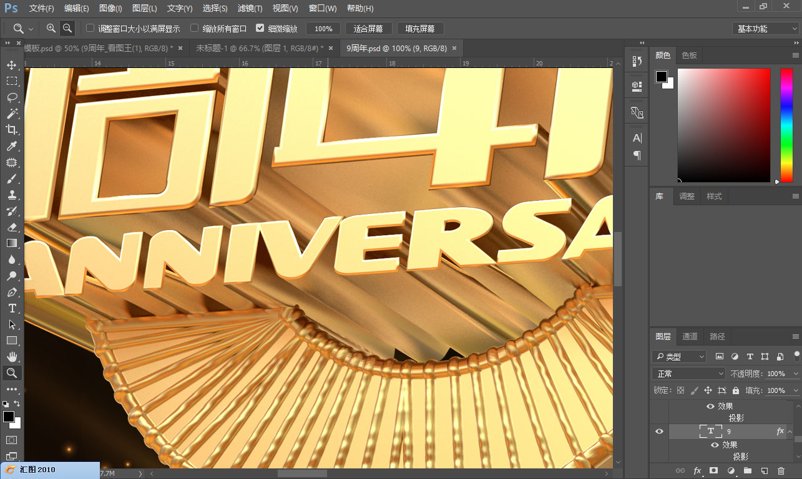The width and height of the screenshot is (802, 479).
Task: Open the 填充 slider arrow
Action: pyautogui.click(x=795, y=390)
